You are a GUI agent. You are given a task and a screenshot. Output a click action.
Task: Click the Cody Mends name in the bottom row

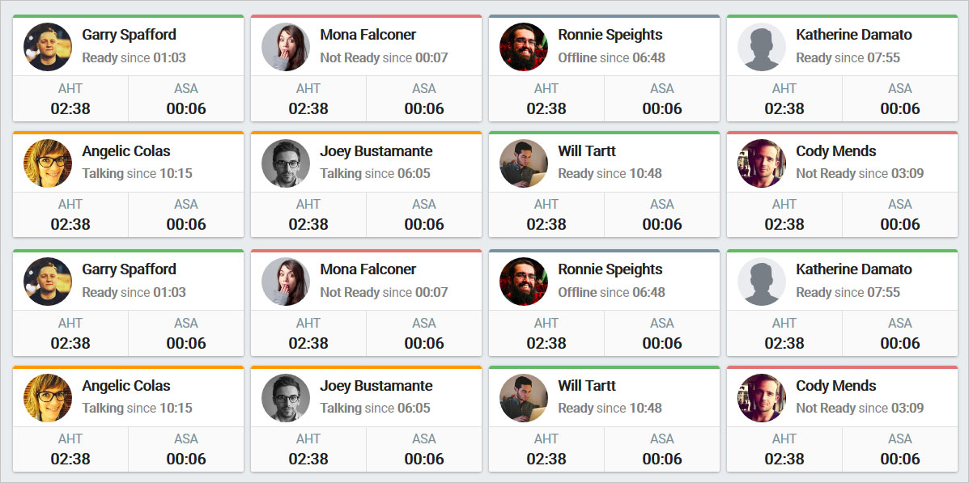coord(836,386)
